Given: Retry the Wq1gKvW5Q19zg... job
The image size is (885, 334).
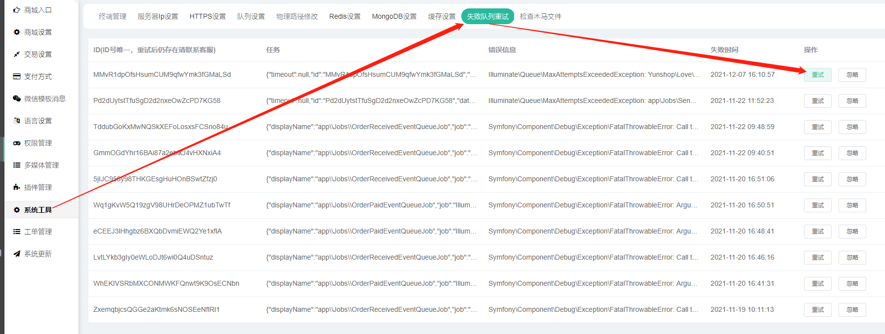Looking at the screenshot, I should 818,205.
